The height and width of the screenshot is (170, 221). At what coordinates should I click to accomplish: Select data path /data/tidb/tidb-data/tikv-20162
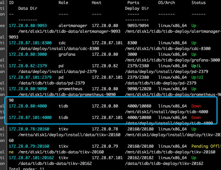tap(55, 164)
